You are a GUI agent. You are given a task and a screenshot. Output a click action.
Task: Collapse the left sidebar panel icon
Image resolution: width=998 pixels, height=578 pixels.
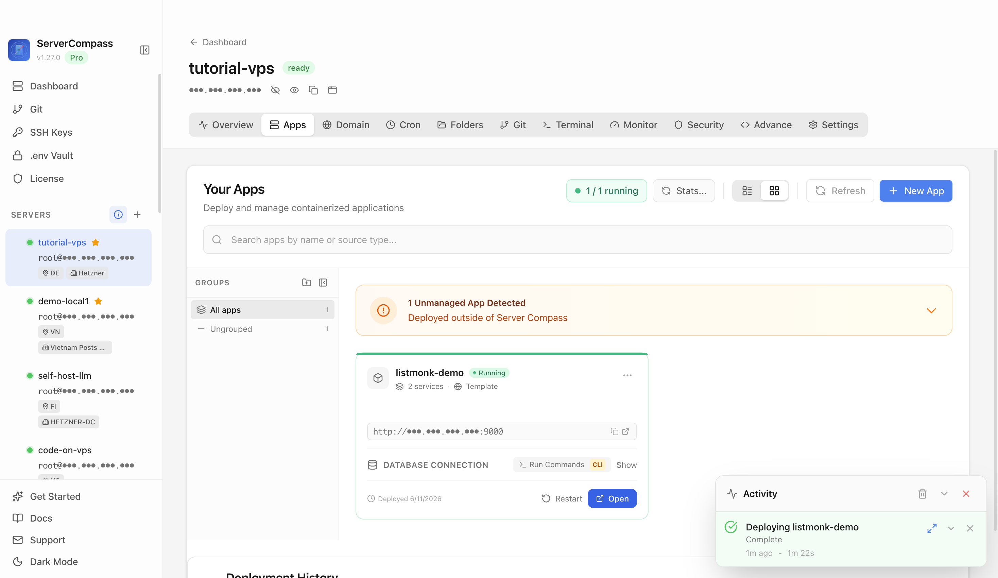tap(144, 50)
